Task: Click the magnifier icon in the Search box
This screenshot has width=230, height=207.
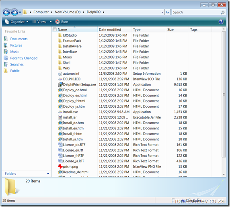Action: [223, 12]
